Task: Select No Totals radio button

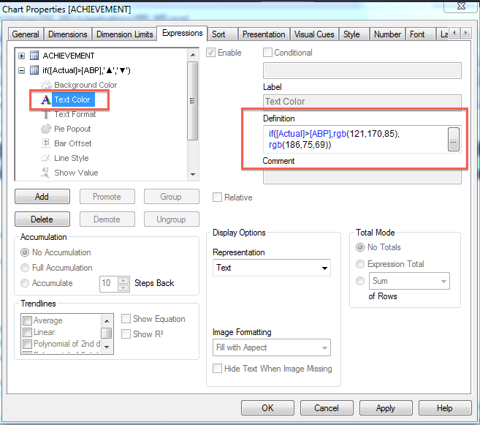Action: 360,247
